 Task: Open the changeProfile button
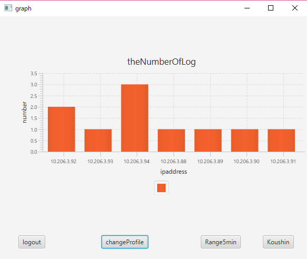click(125, 242)
